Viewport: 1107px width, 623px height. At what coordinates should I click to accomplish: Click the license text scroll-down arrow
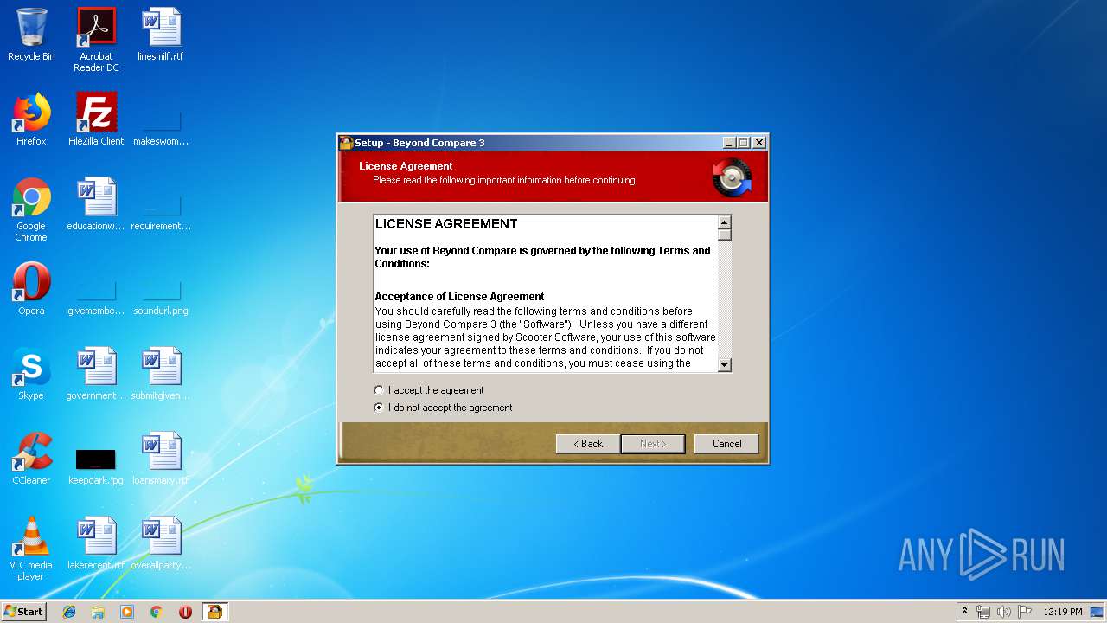point(725,365)
